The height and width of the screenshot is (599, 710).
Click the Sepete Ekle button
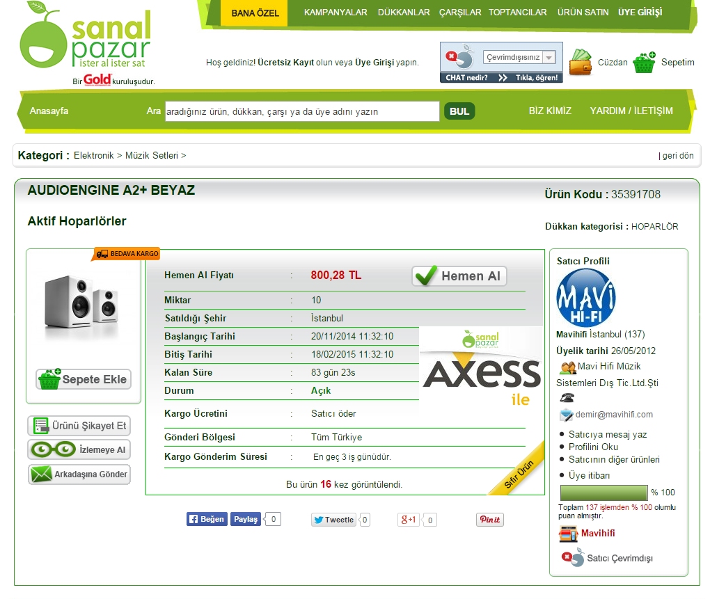click(84, 379)
